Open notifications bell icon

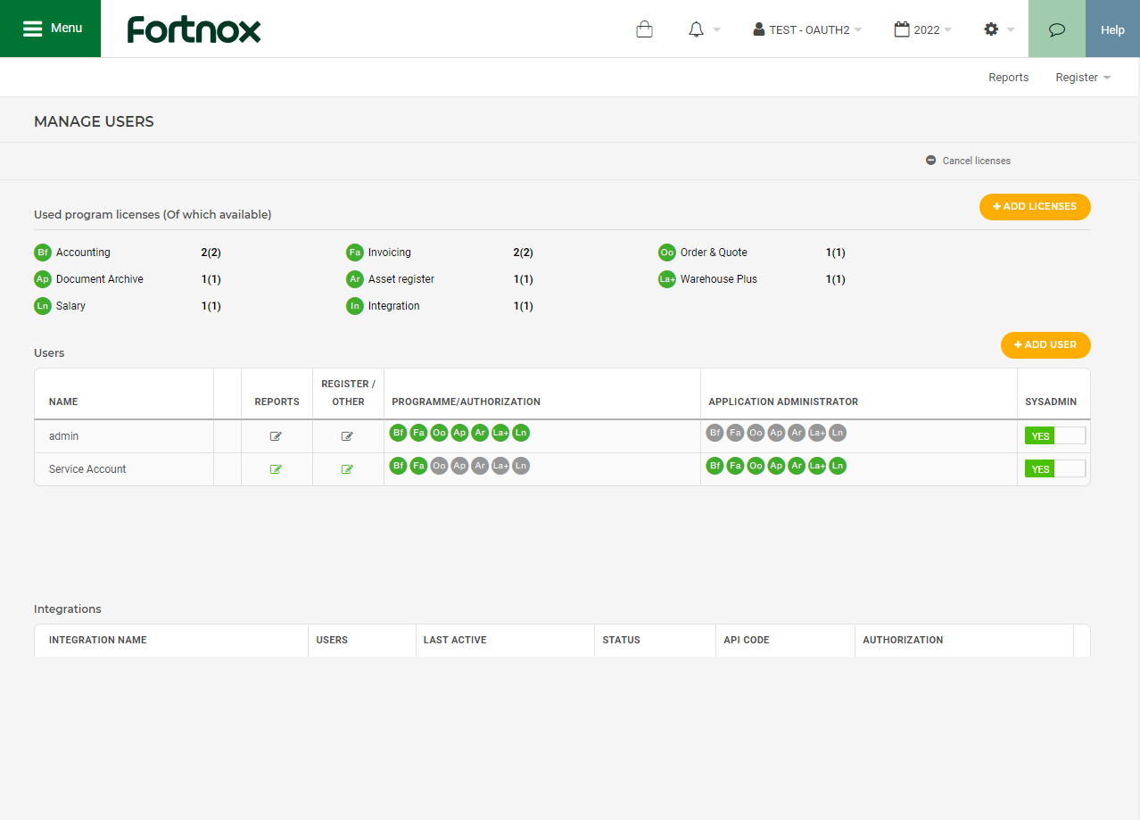coord(697,29)
